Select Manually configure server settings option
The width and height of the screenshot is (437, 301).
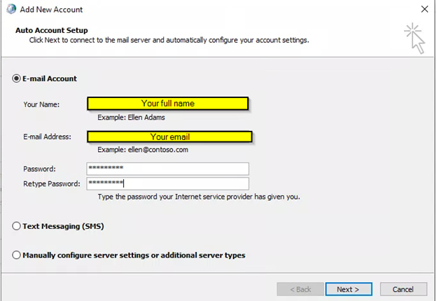click(17, 255)
